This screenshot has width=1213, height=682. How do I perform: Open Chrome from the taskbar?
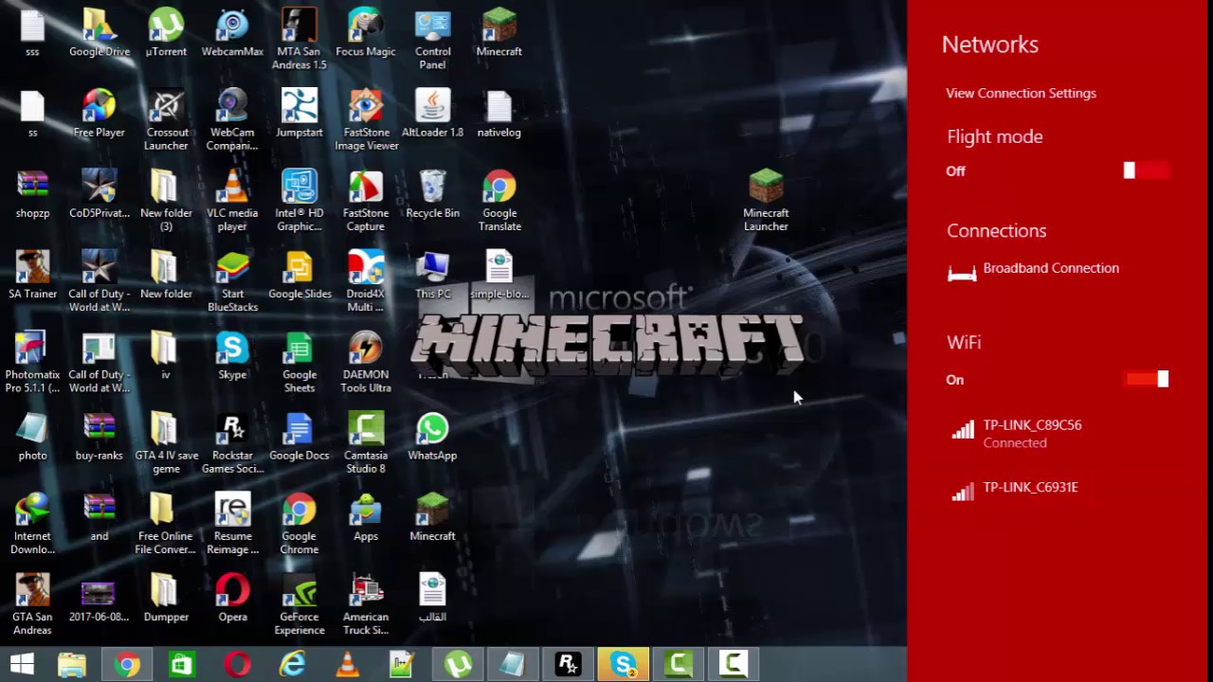click(x=127, y=665)
